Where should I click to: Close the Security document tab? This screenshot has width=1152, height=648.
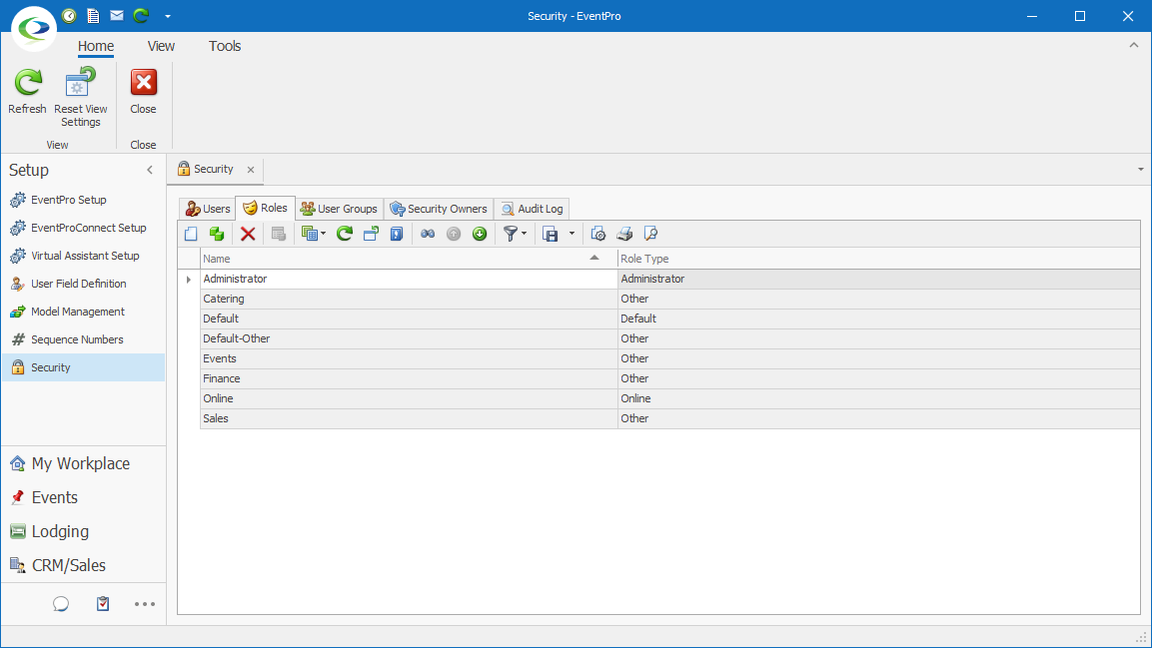pos(251,170)
